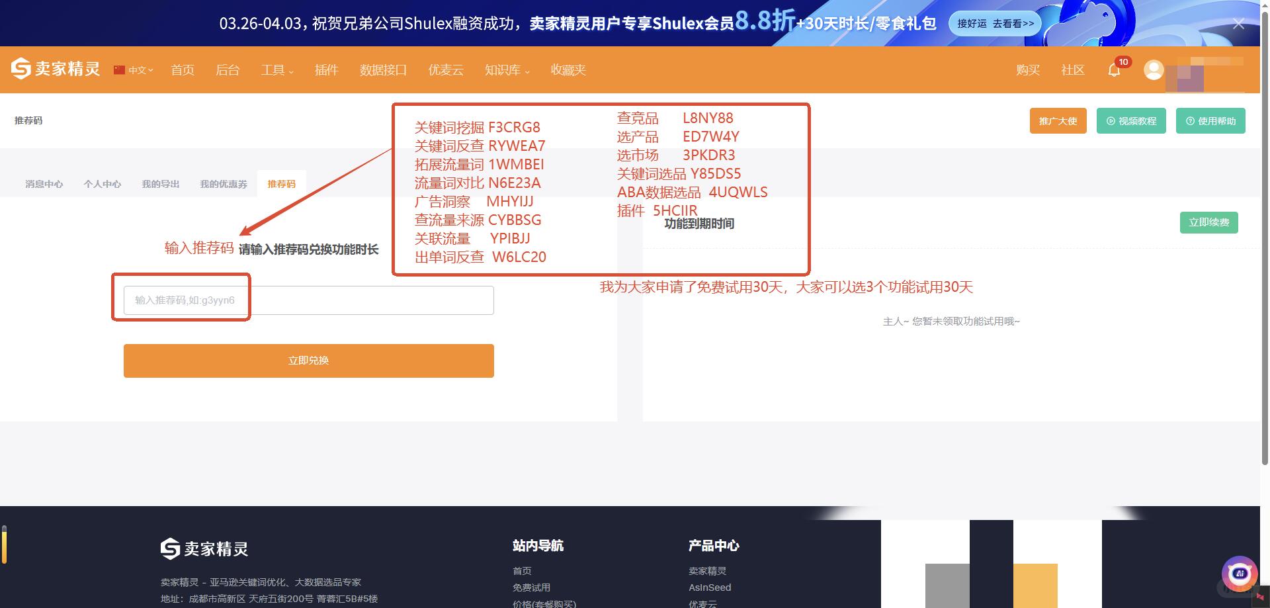The width and height of the screenshot is (1270, 608).
Task: Switch to 我的导出 tab
Action: (161, 184)
